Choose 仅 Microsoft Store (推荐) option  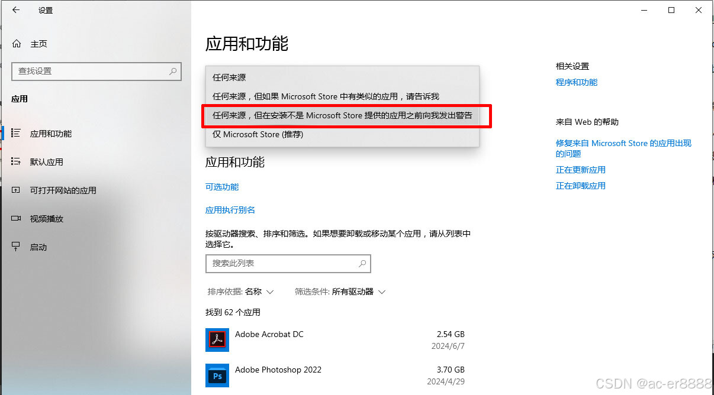click(x=342, y=134)
